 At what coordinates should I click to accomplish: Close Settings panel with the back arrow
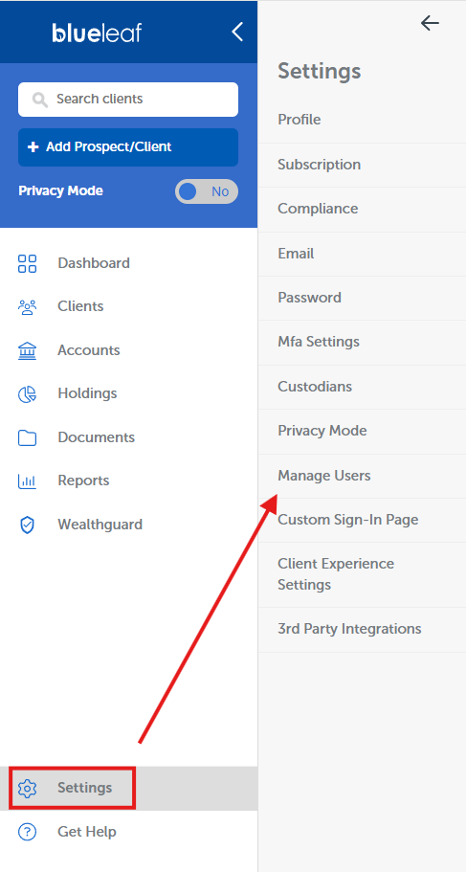pos(430,23)
